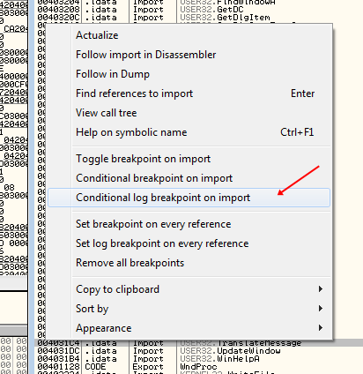Select Remove all breakpoints
363x374 pixels.
[x=189, y=263]
